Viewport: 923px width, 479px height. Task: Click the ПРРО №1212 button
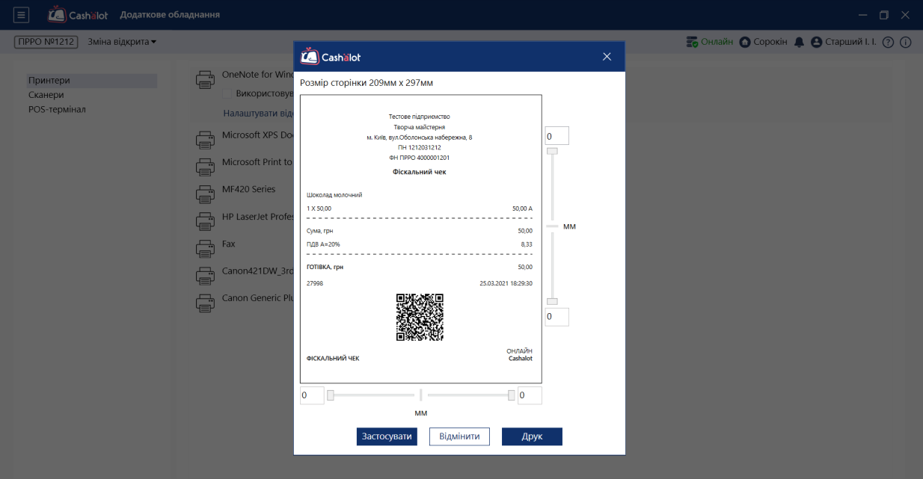tap(46, 42)
